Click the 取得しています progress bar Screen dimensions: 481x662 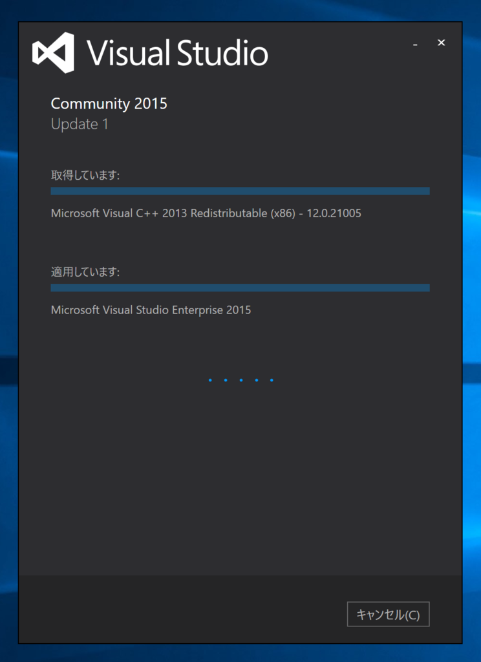click(240, 191)
